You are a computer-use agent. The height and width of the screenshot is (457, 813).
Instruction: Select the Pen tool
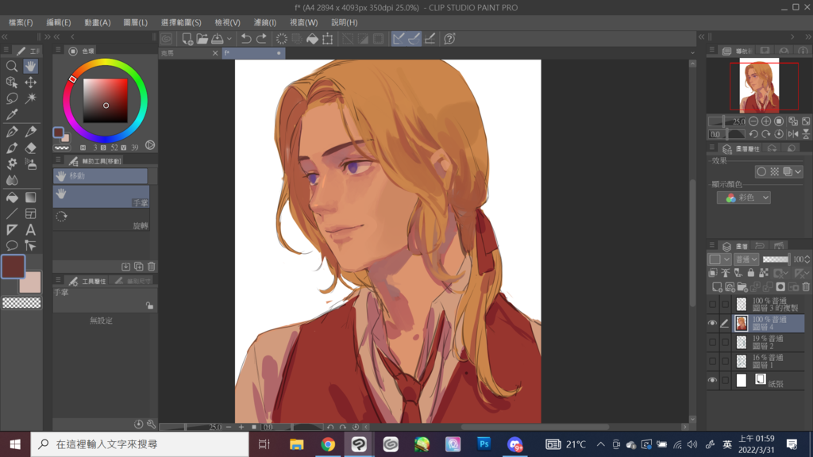tap(11, 132)
